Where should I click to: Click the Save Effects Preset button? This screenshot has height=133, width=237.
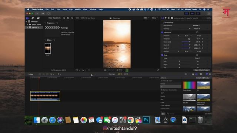201,70
